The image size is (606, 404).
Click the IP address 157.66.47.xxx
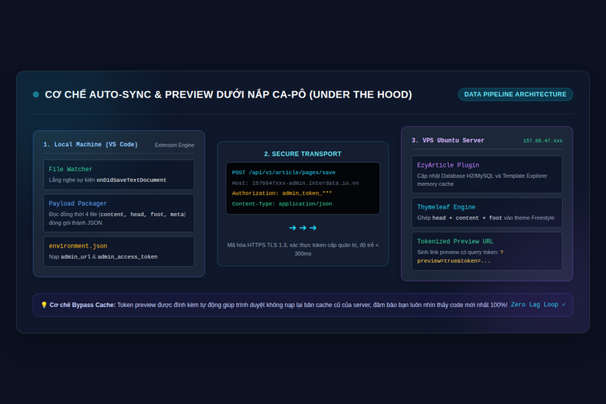(x=543, y=141)
